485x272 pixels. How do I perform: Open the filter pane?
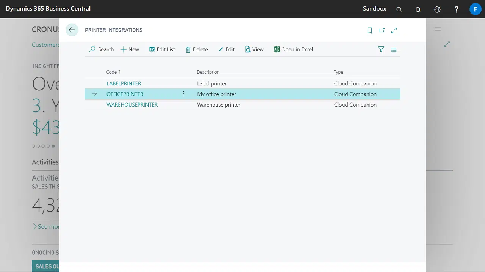381,49
